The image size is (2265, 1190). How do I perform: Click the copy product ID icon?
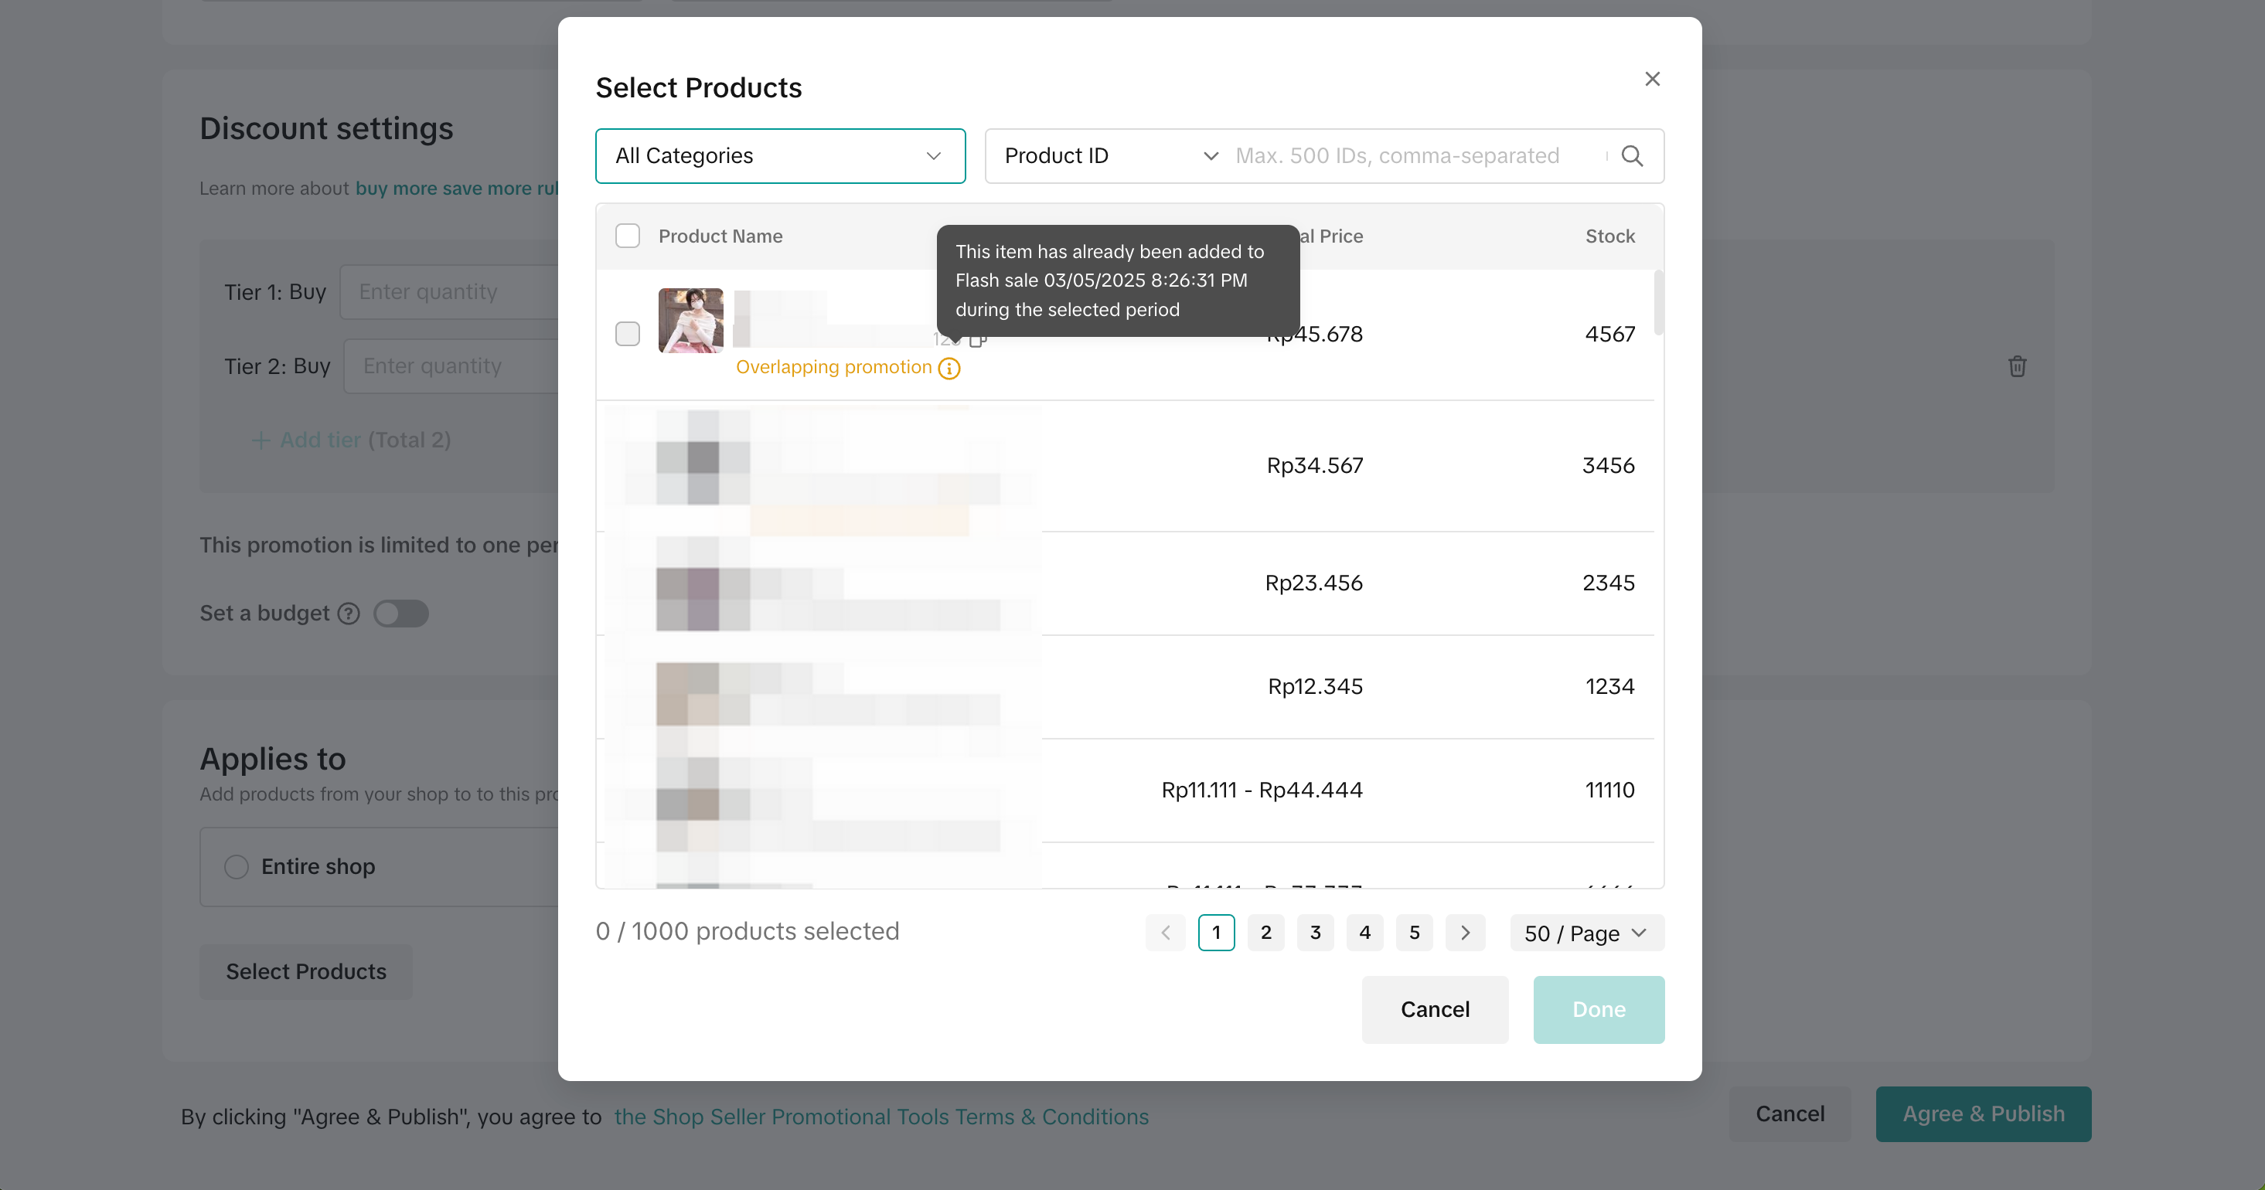point(978,339)
